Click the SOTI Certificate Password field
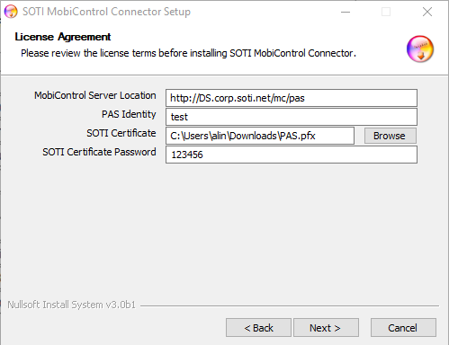Image resolution: width=449 pixels, height=345 pixels. point(292,155)
